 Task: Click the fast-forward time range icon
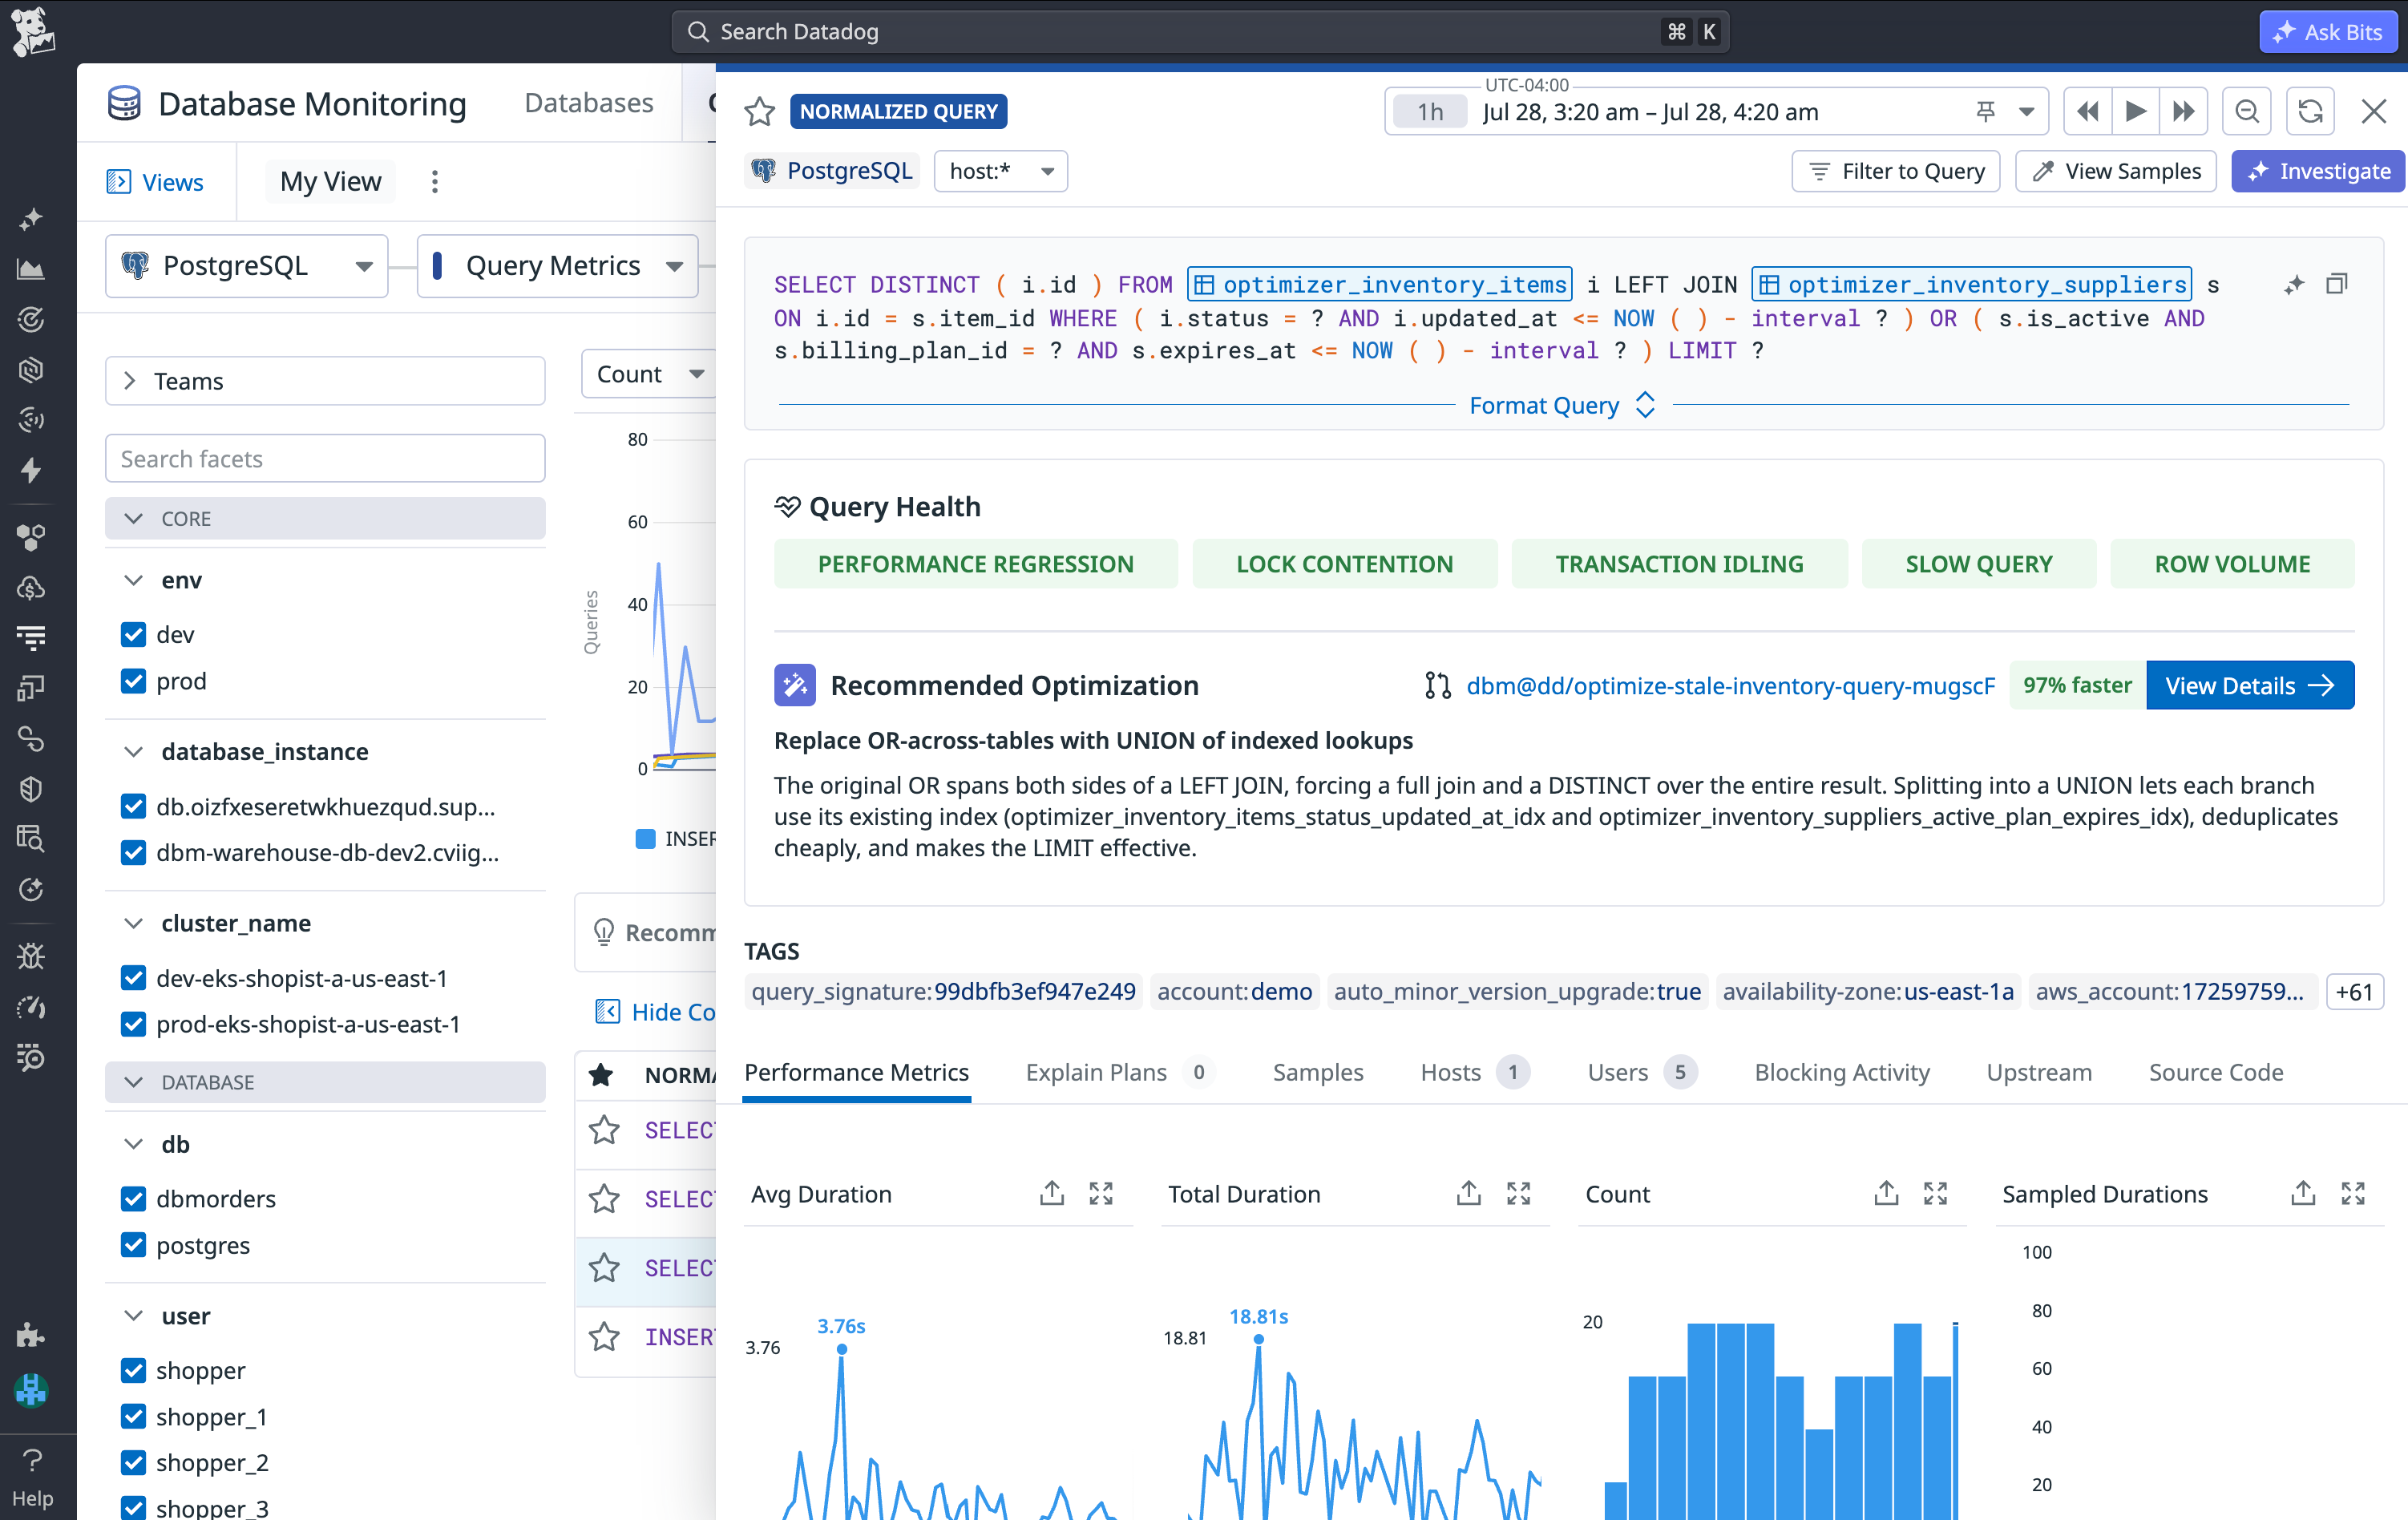tap(2183, 111)
